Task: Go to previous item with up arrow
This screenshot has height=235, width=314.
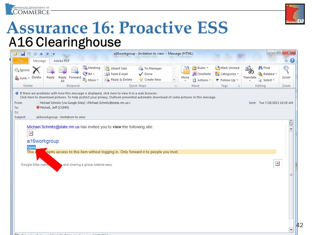Action: [x=41, y=54]
